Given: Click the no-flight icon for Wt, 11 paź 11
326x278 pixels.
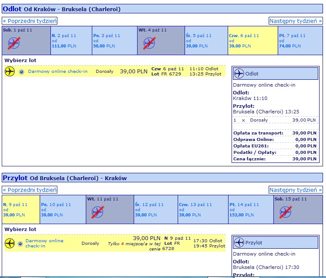Looking at the screenshot, I should [97, 212].
